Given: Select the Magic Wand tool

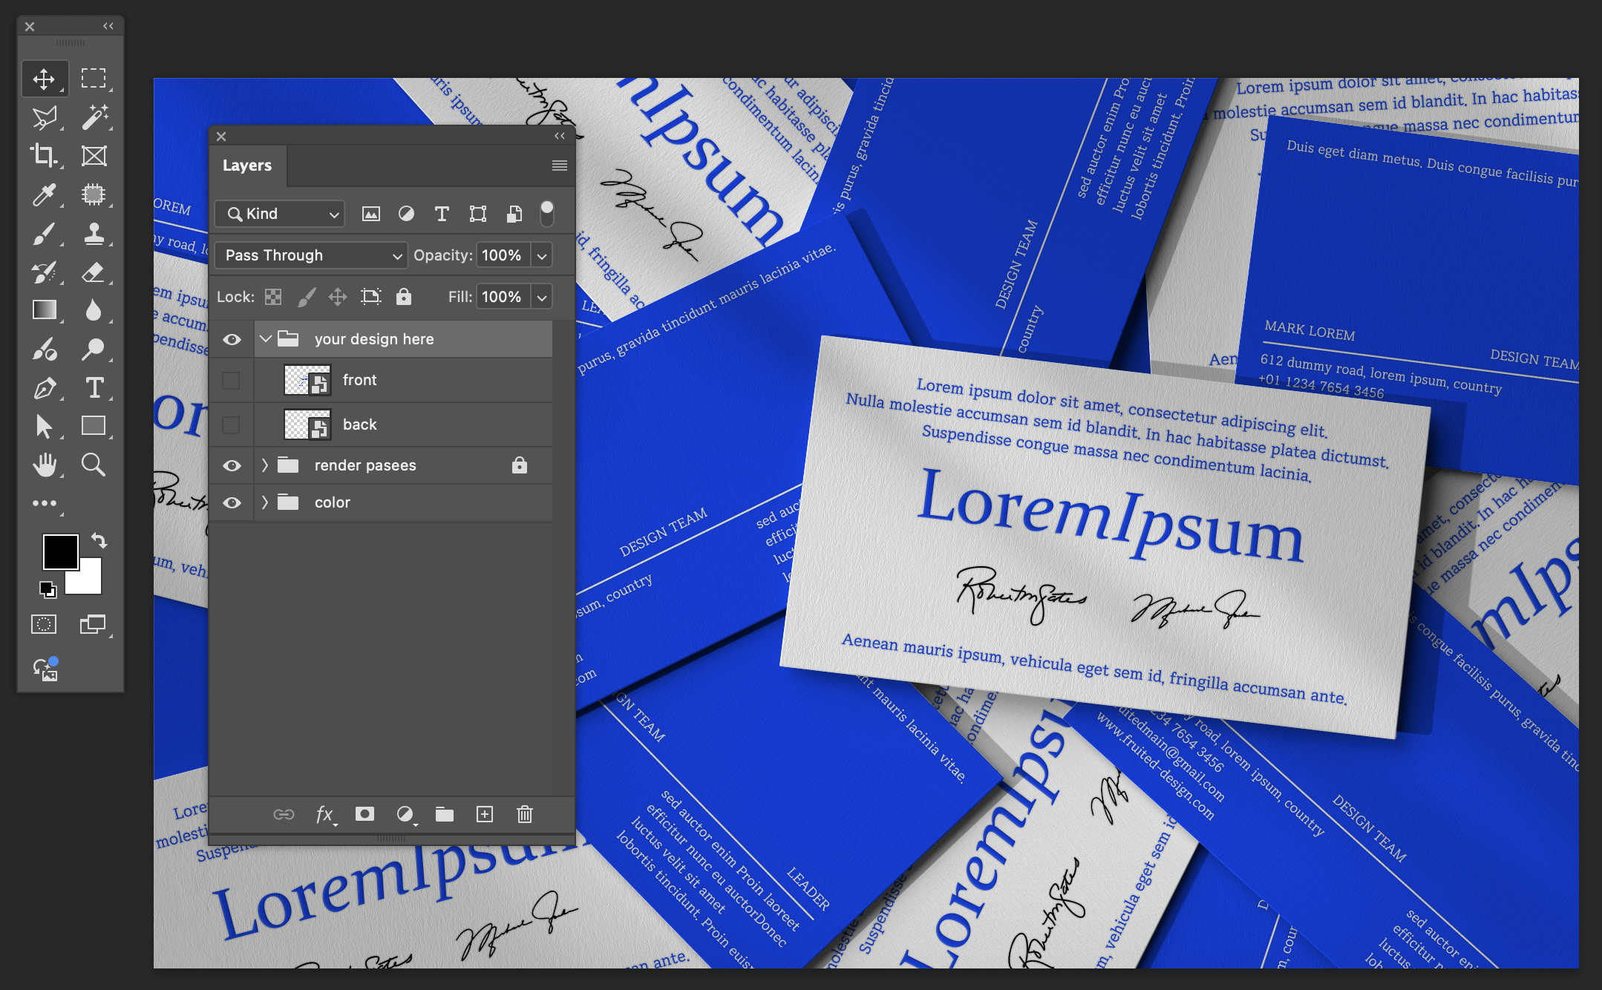Looking at the screenshot, I should coord(94,117).
